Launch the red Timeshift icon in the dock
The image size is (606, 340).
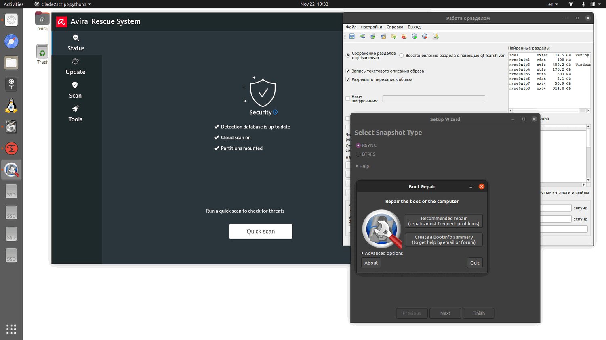(x=11, y=148)
